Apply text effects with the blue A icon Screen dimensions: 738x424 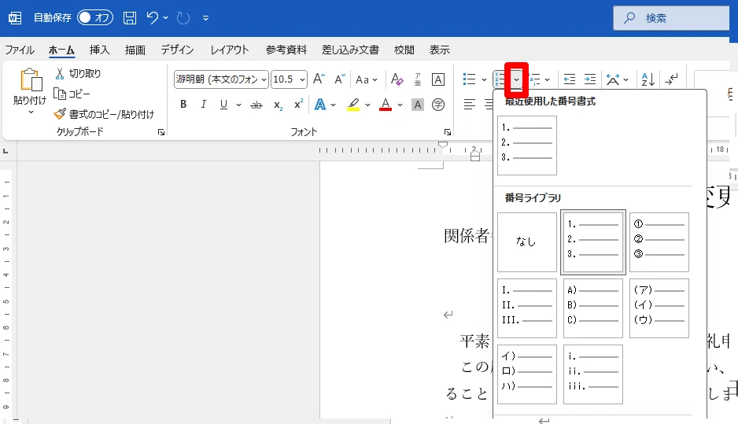pyautogui.click(x=320, y=105)
